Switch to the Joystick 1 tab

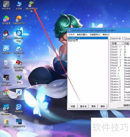[x=117, y=38]
